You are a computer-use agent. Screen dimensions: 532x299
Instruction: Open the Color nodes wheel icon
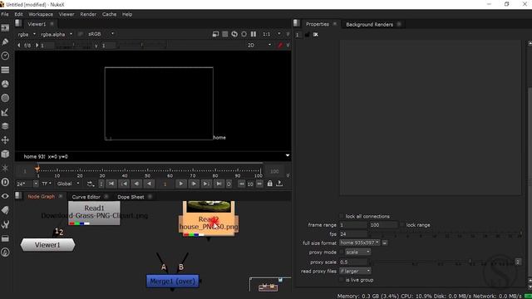pos(5,84)
